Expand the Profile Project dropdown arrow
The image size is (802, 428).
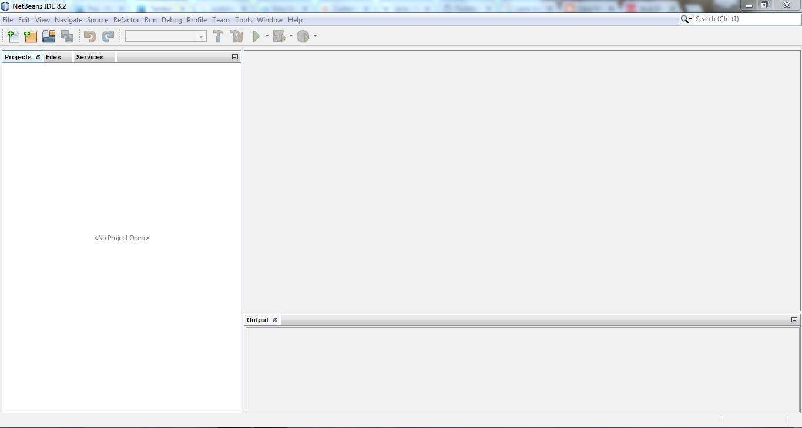(315, 36)
